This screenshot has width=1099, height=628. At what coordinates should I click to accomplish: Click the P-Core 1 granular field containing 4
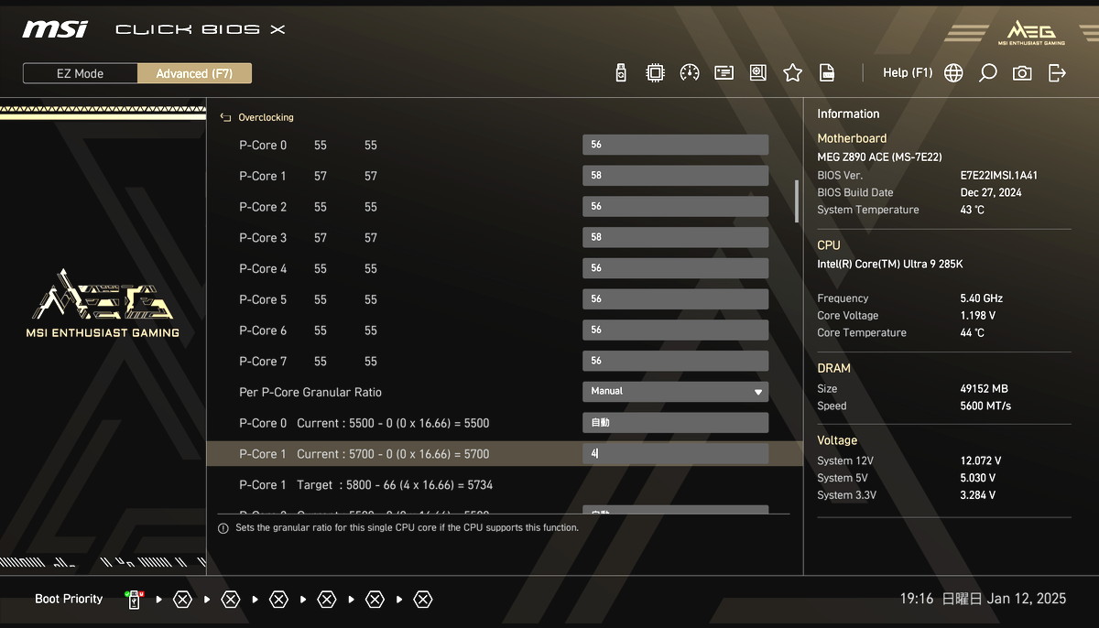click(x=675, y=453)
